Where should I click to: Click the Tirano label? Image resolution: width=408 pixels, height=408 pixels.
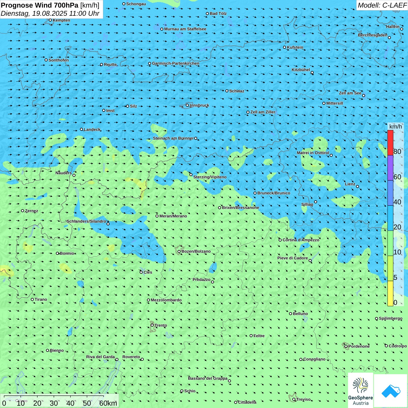41,299
